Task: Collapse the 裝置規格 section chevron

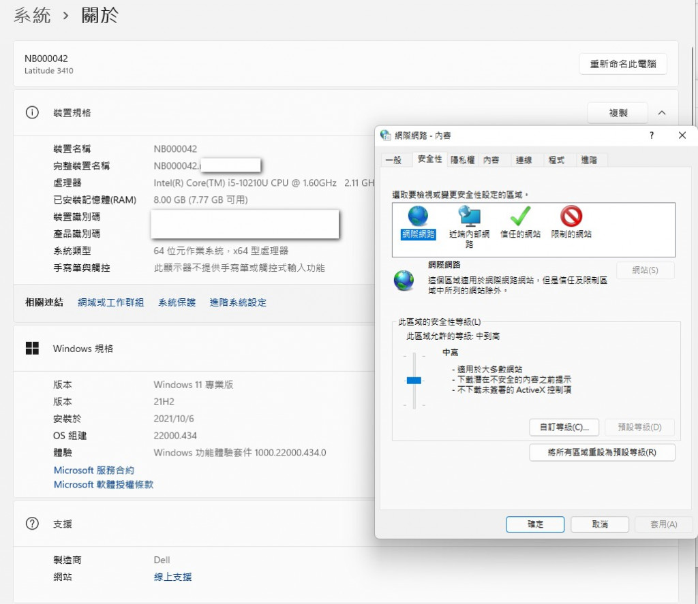Action: click(662, 113)
